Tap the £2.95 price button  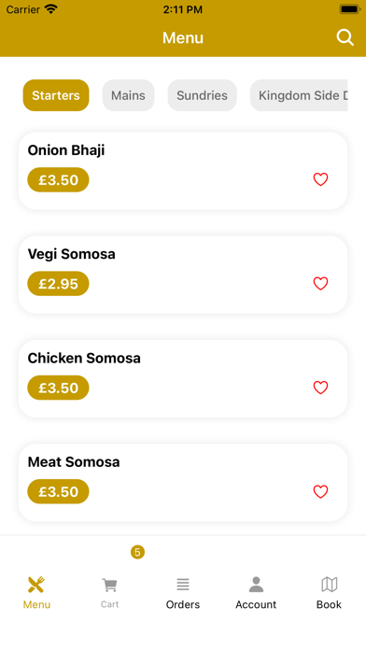[x=58, y=284]
